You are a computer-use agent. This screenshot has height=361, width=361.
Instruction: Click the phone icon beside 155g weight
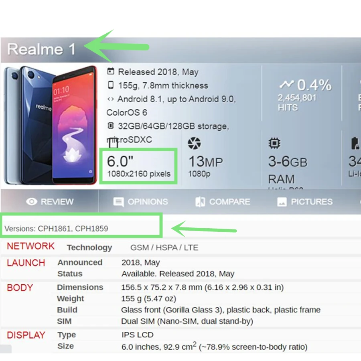(x=111, y=85)
